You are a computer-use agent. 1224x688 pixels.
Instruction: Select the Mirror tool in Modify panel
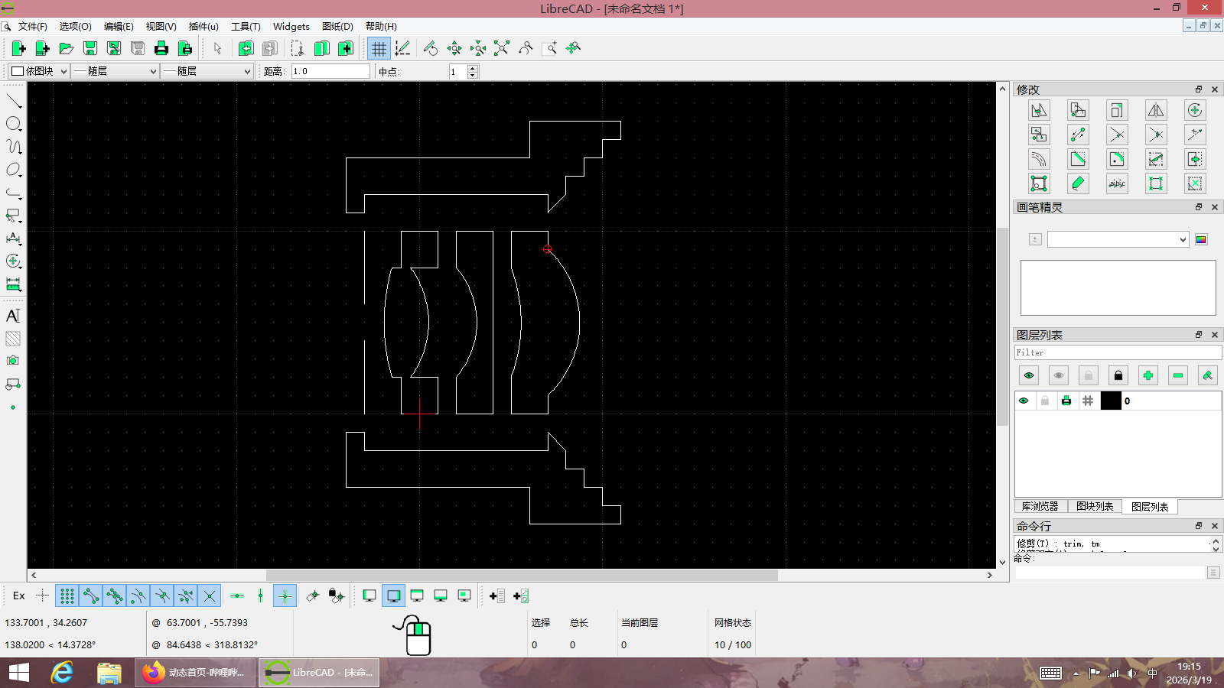[x=1156, y=110]
